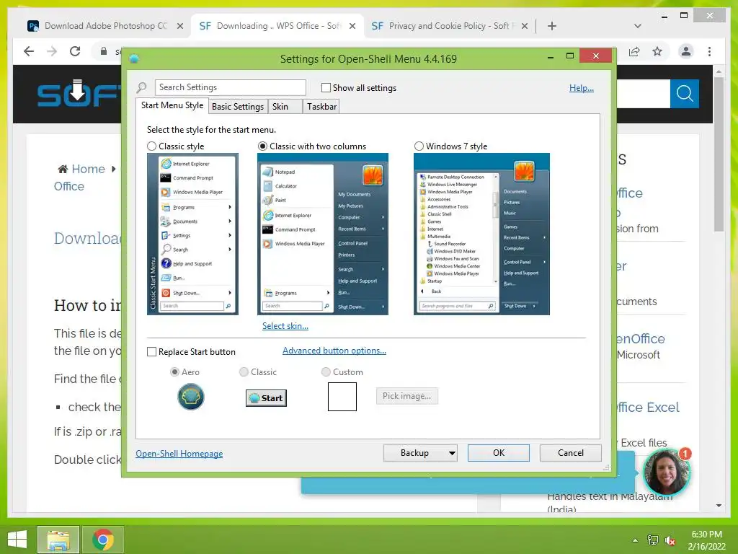Show hidden tray icons arrow
This screenshot has width=738, height=554.
(636, 540)
